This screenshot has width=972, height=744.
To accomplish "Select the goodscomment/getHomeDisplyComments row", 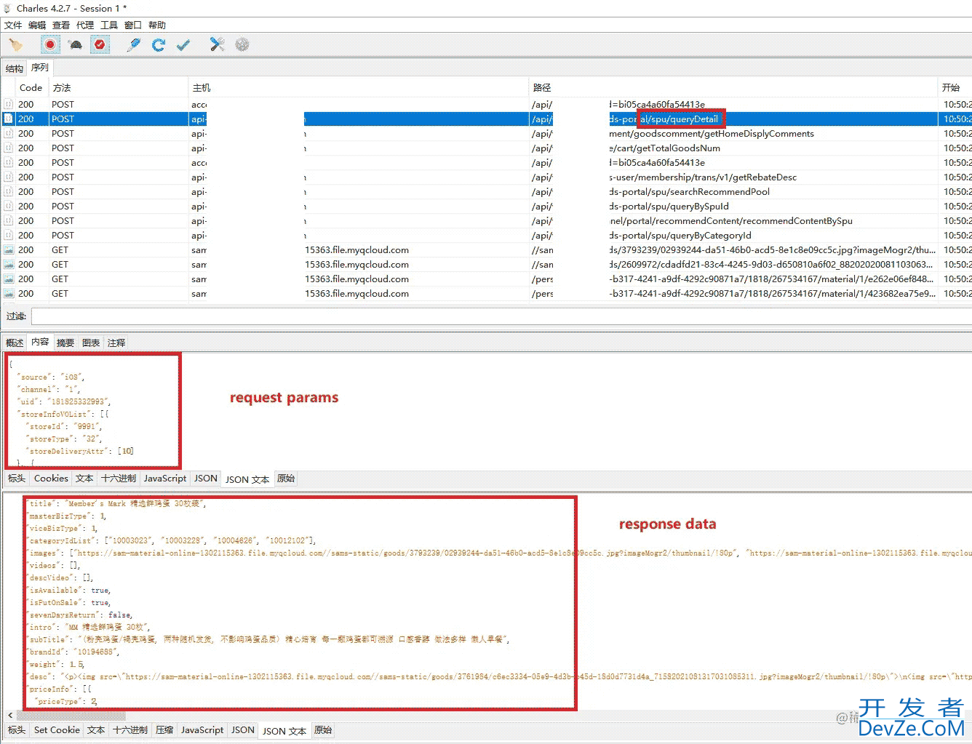I will click(486, 134).
